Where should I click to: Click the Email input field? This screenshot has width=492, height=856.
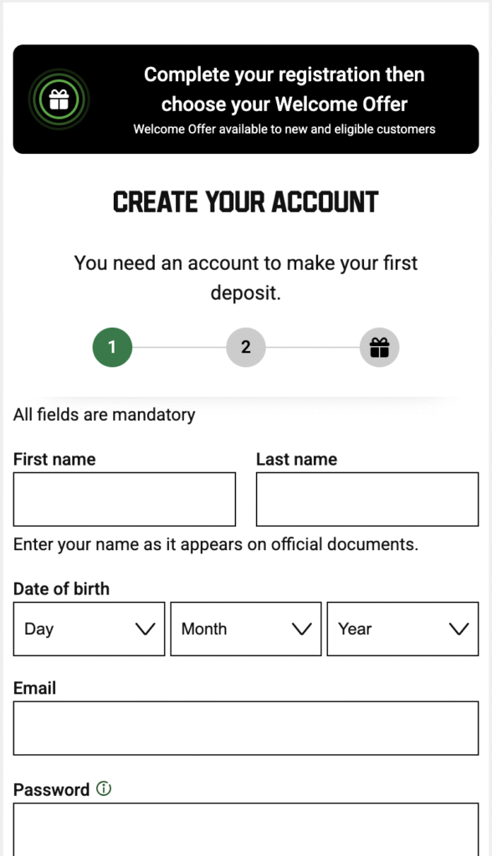coord(246,727)
